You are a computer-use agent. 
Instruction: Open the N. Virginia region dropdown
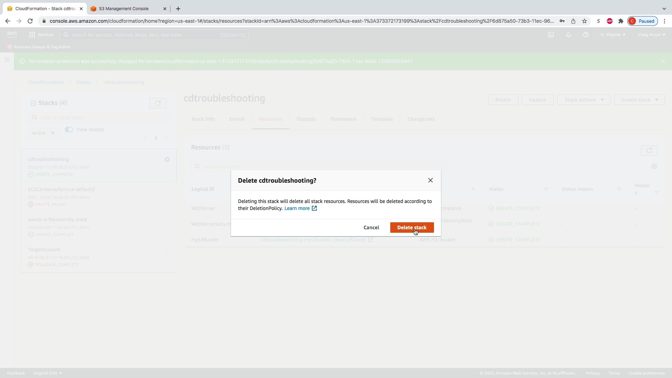tap(612, 35)
